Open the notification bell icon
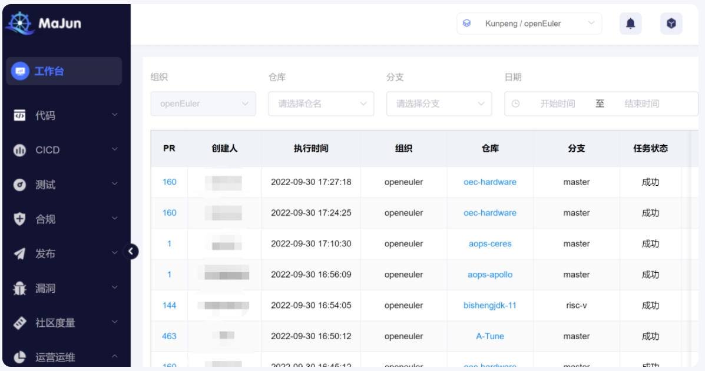Image resolution: width=705 pixels, height=371 pixels. pos(630,24)
